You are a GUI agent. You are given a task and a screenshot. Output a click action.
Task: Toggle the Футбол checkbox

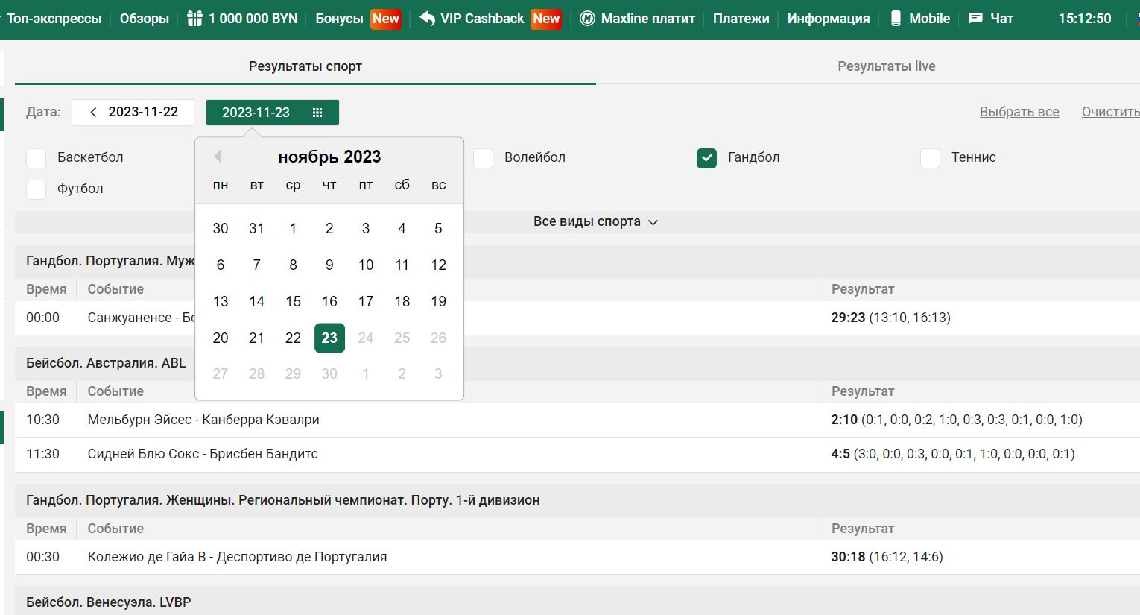pos(37,189)
